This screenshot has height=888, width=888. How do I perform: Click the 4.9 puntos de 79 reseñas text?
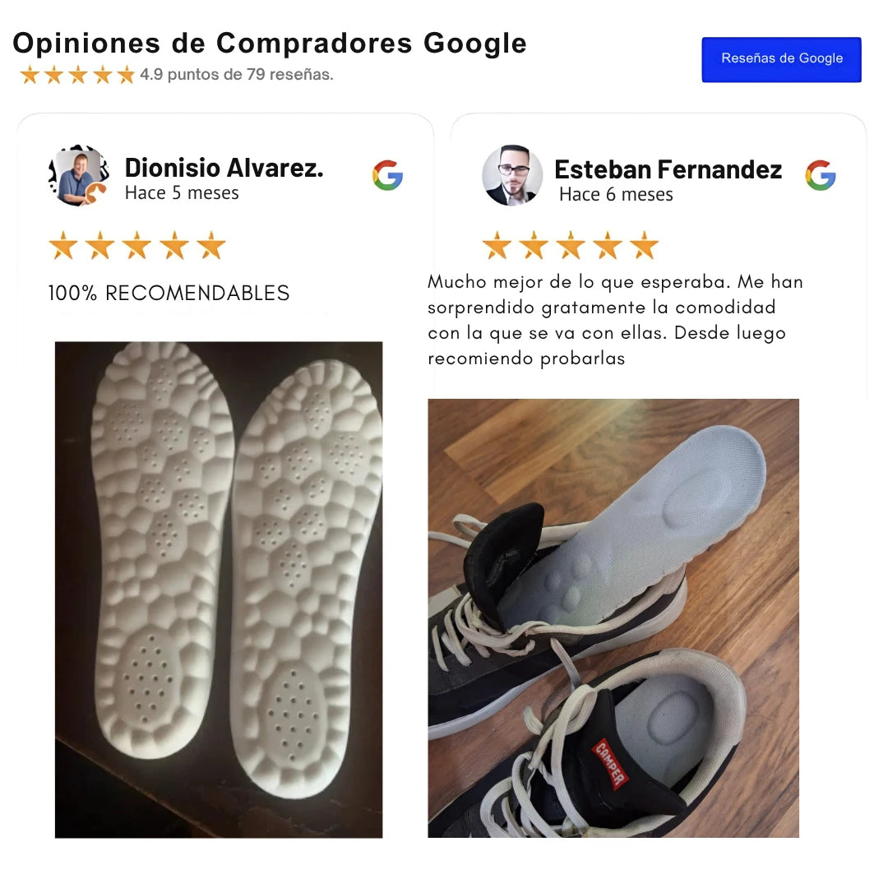tap(237, 74)
